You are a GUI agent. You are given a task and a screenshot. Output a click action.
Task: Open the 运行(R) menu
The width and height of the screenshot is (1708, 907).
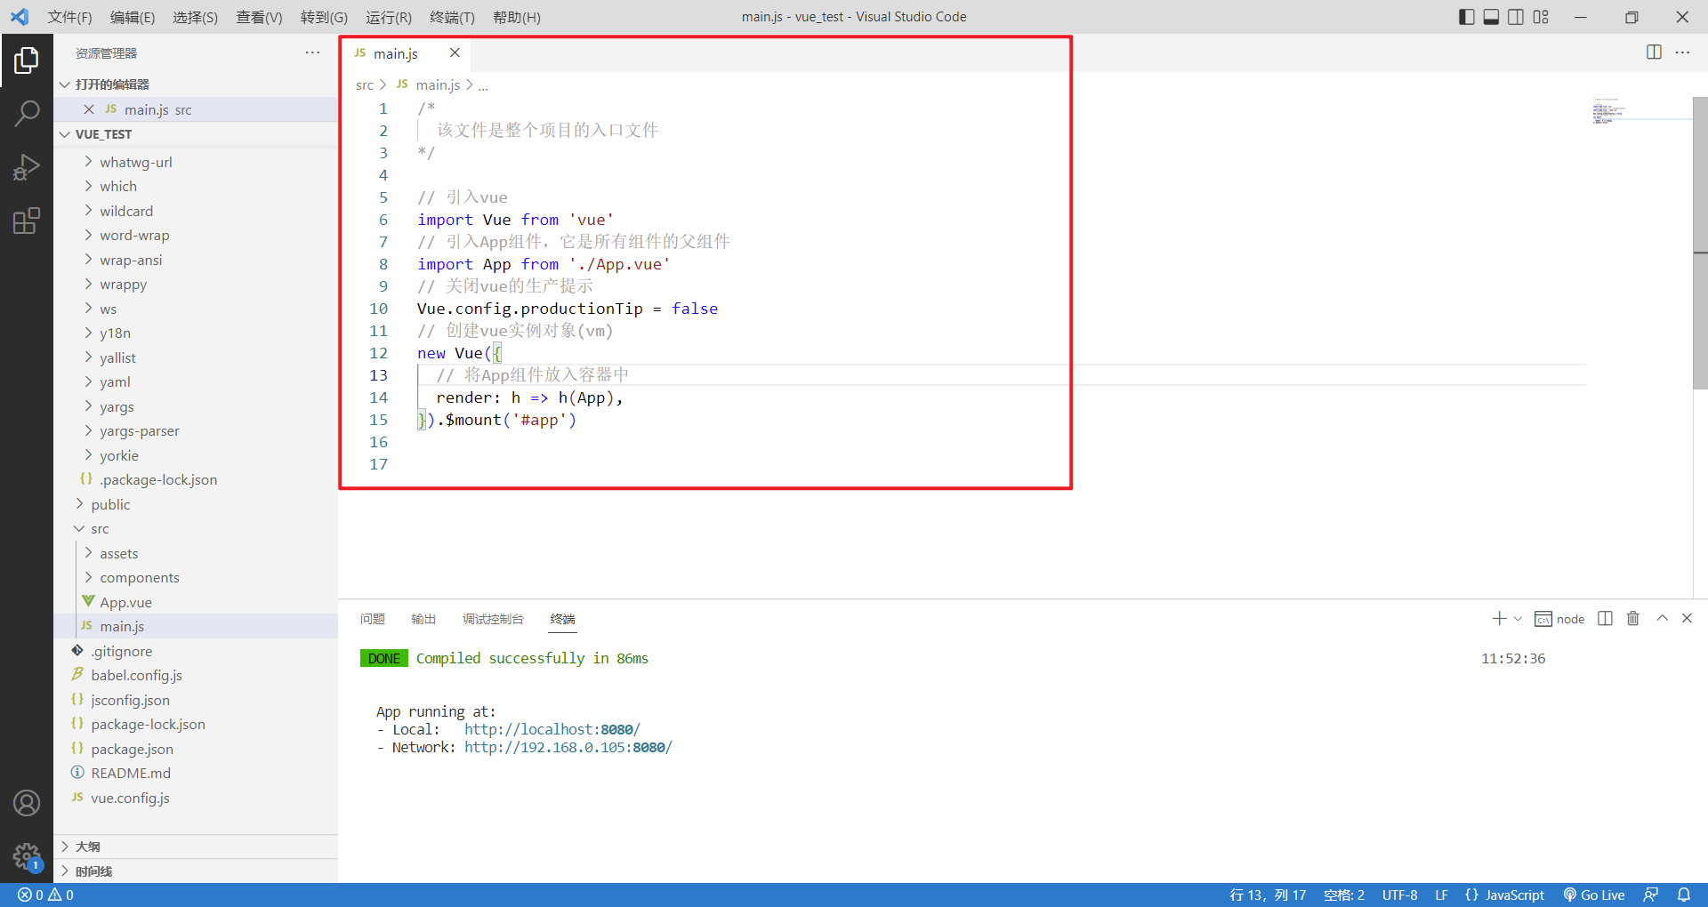pos(389,17)
